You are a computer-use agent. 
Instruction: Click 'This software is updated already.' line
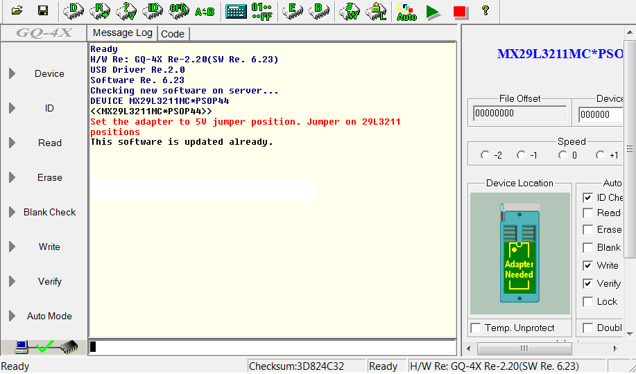[181, 142]
